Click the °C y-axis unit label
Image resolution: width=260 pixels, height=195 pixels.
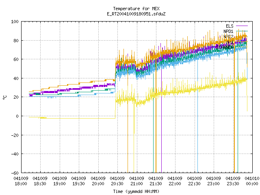coord(5,97)
